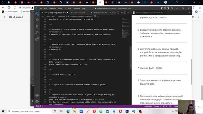Click the Downloads breadcrumb segment

(x=61, y=16)
